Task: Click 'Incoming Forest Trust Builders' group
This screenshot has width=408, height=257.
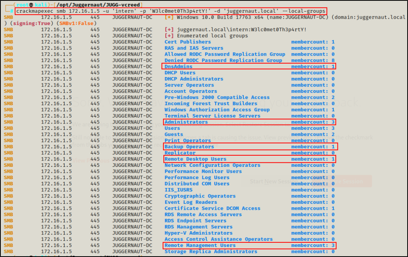Action: click(x=211, y=104)
